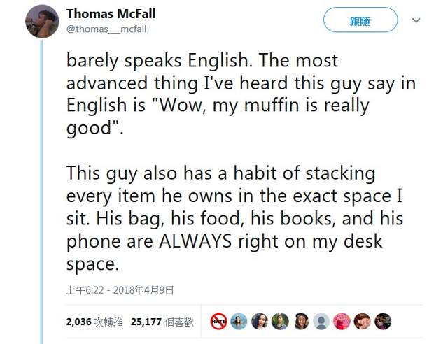Click the @thomas__mcfall handle
The image size is (448, 344).
107,29
